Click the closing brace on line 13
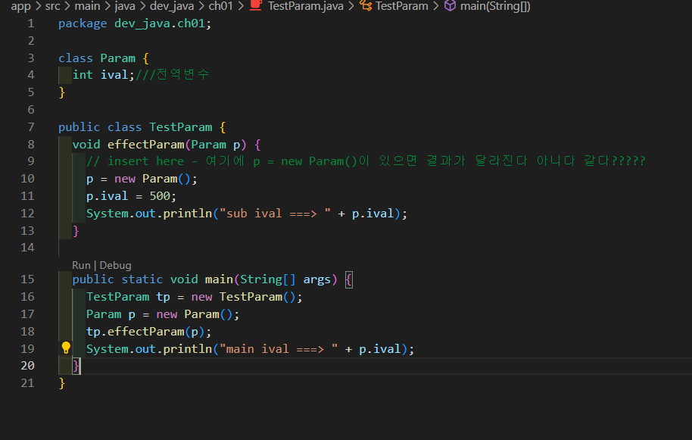The width and height of the screenshot is (692, 440). pyautogui.click(x=76, y=231)
